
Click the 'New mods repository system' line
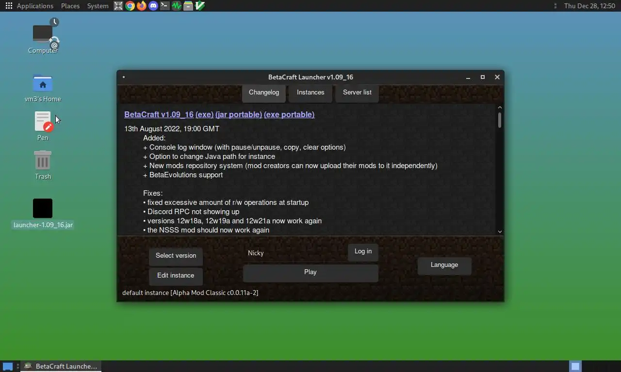(x=290, y=166)
